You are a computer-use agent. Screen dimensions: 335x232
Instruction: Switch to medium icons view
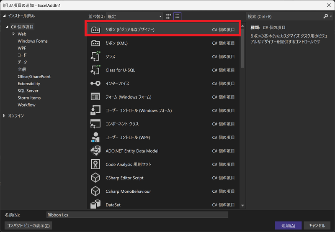[x=169, y=16]
